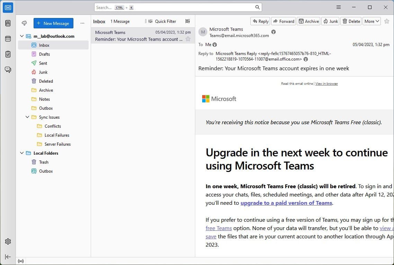Collapse the Sync Issues folder
The height and width of the screenshot is (265, 394).
[x=27, y=117]
